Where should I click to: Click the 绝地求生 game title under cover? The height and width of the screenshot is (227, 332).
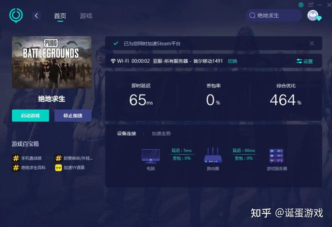tap(52, 98)
